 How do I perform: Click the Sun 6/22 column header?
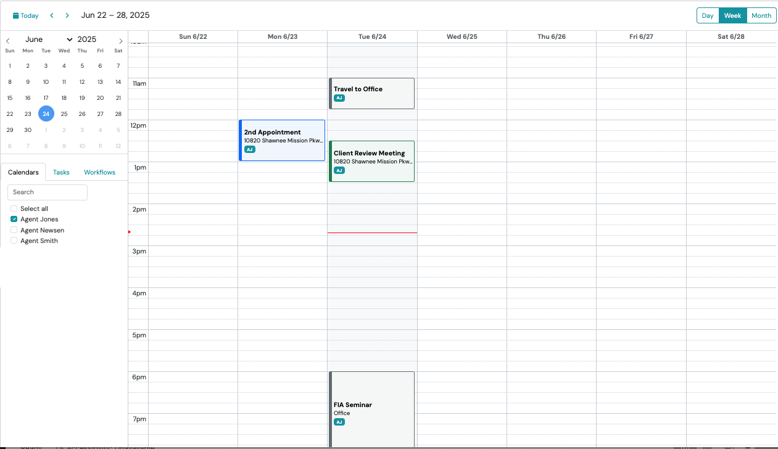coord(193,36)
